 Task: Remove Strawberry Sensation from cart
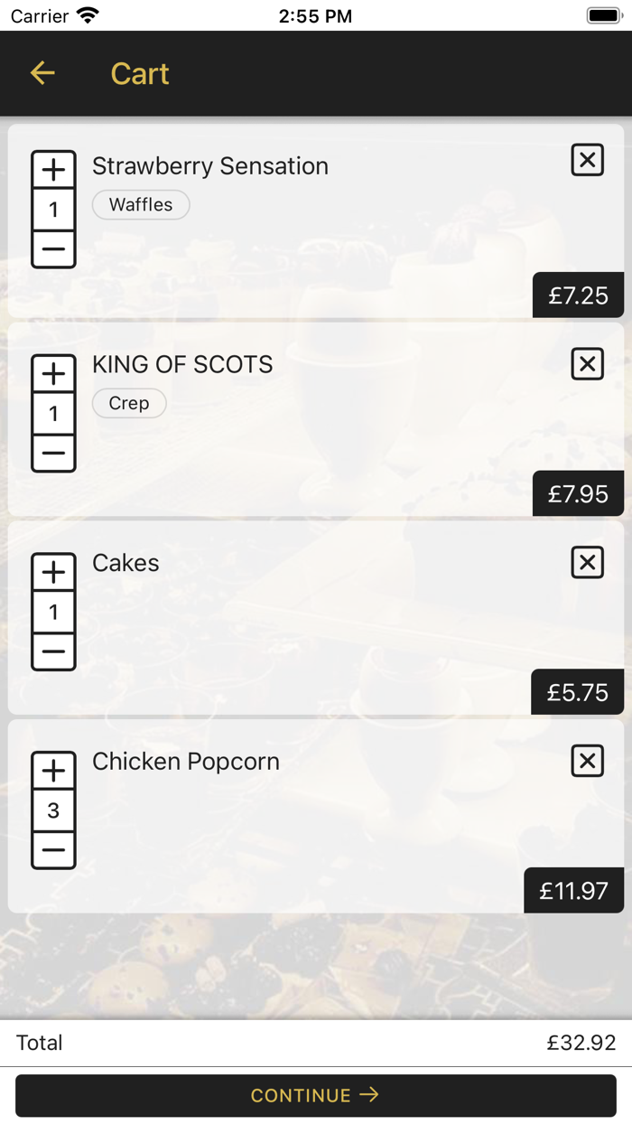(x=587, y=160)
